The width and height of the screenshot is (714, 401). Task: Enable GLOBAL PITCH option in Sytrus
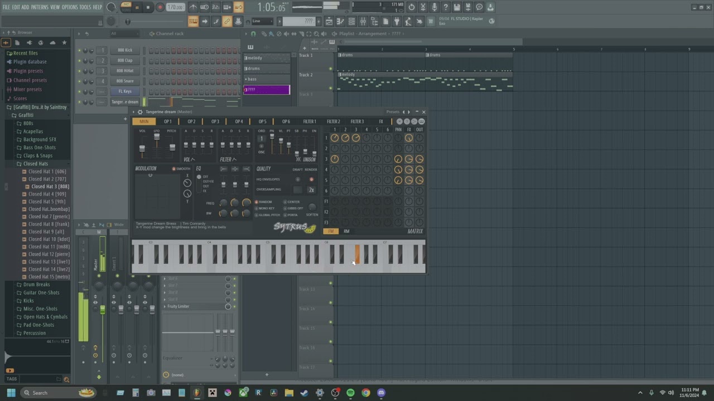coord(268,215)
